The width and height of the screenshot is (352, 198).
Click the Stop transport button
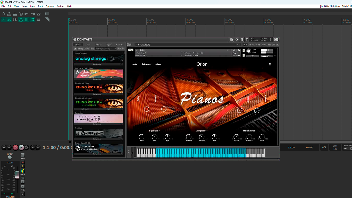(32, 147)
